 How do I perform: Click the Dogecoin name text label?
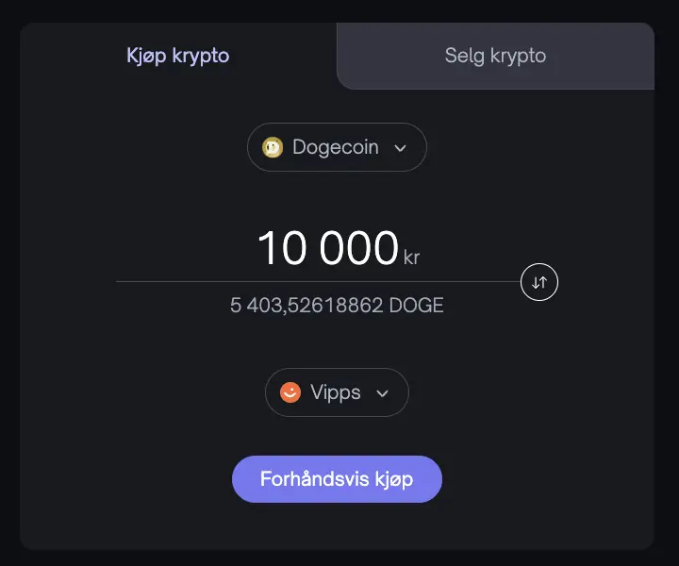point(336,147)
